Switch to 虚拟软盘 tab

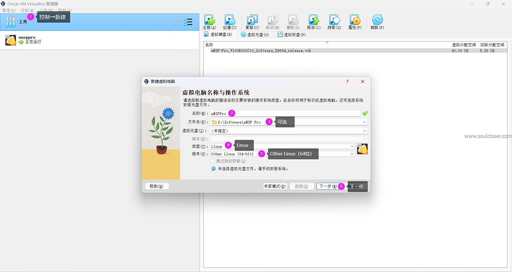[x=291, y=35]
